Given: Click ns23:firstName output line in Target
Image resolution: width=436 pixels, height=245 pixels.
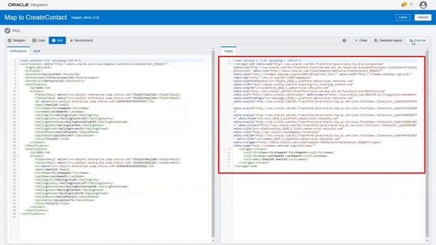Looking at the screenshot, I should 289,152.
